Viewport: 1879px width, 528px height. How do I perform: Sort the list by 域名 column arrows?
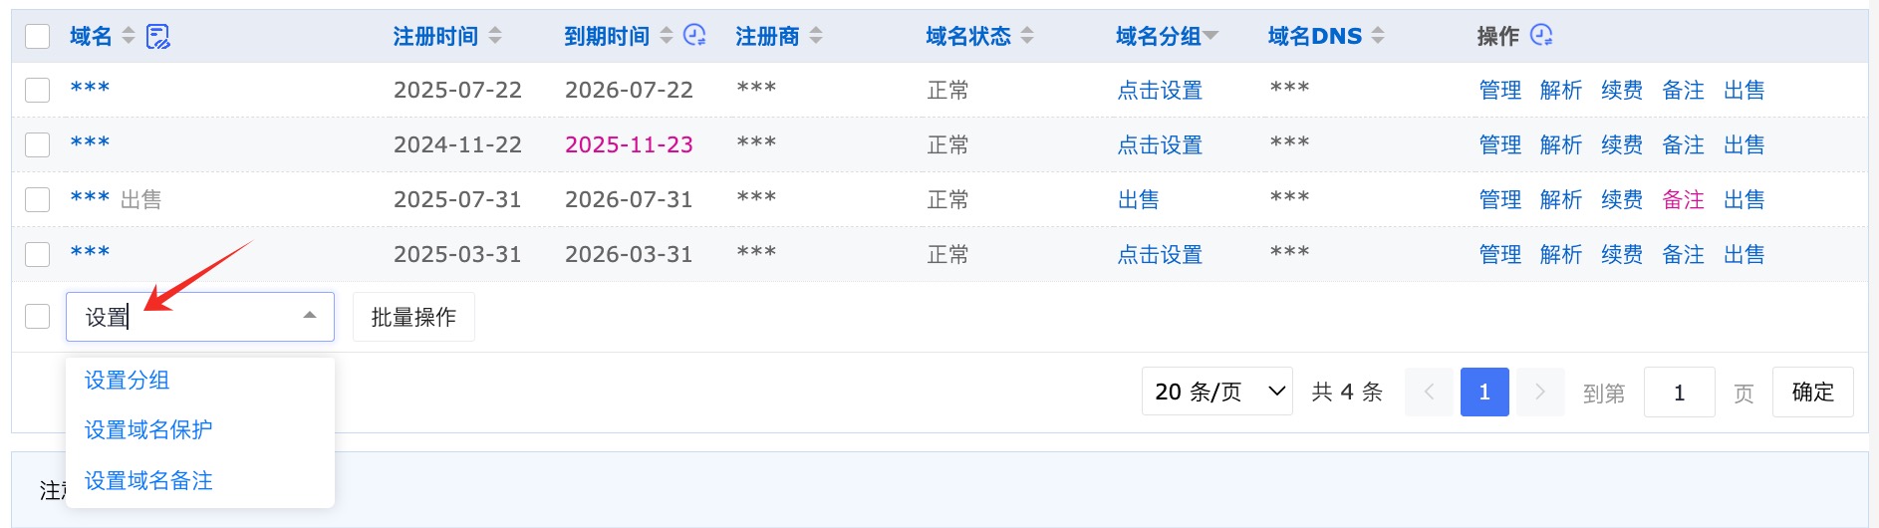tap(128, 37)
